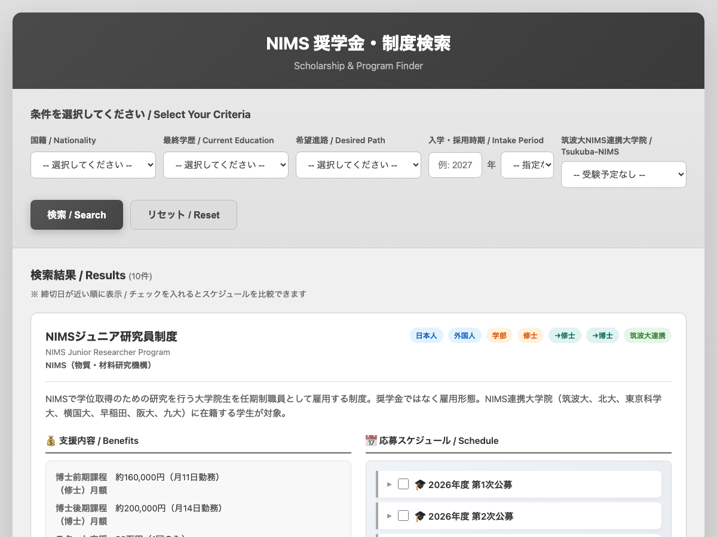Viewport: 717px width, 537px height.
Task: Click the NIMS Junior Researcher Program subtitle
Action: [x=108, y=352]
